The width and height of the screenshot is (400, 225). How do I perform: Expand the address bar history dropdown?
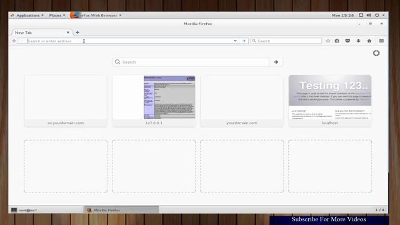tap(235, 41)
